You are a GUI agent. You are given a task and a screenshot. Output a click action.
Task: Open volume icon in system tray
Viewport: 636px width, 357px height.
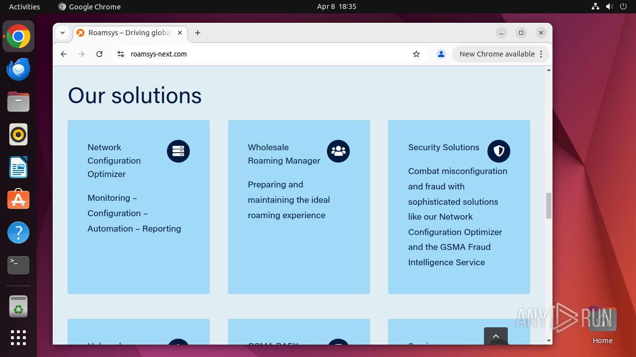610,6
